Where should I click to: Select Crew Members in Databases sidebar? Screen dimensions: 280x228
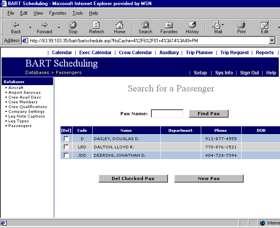23,102
